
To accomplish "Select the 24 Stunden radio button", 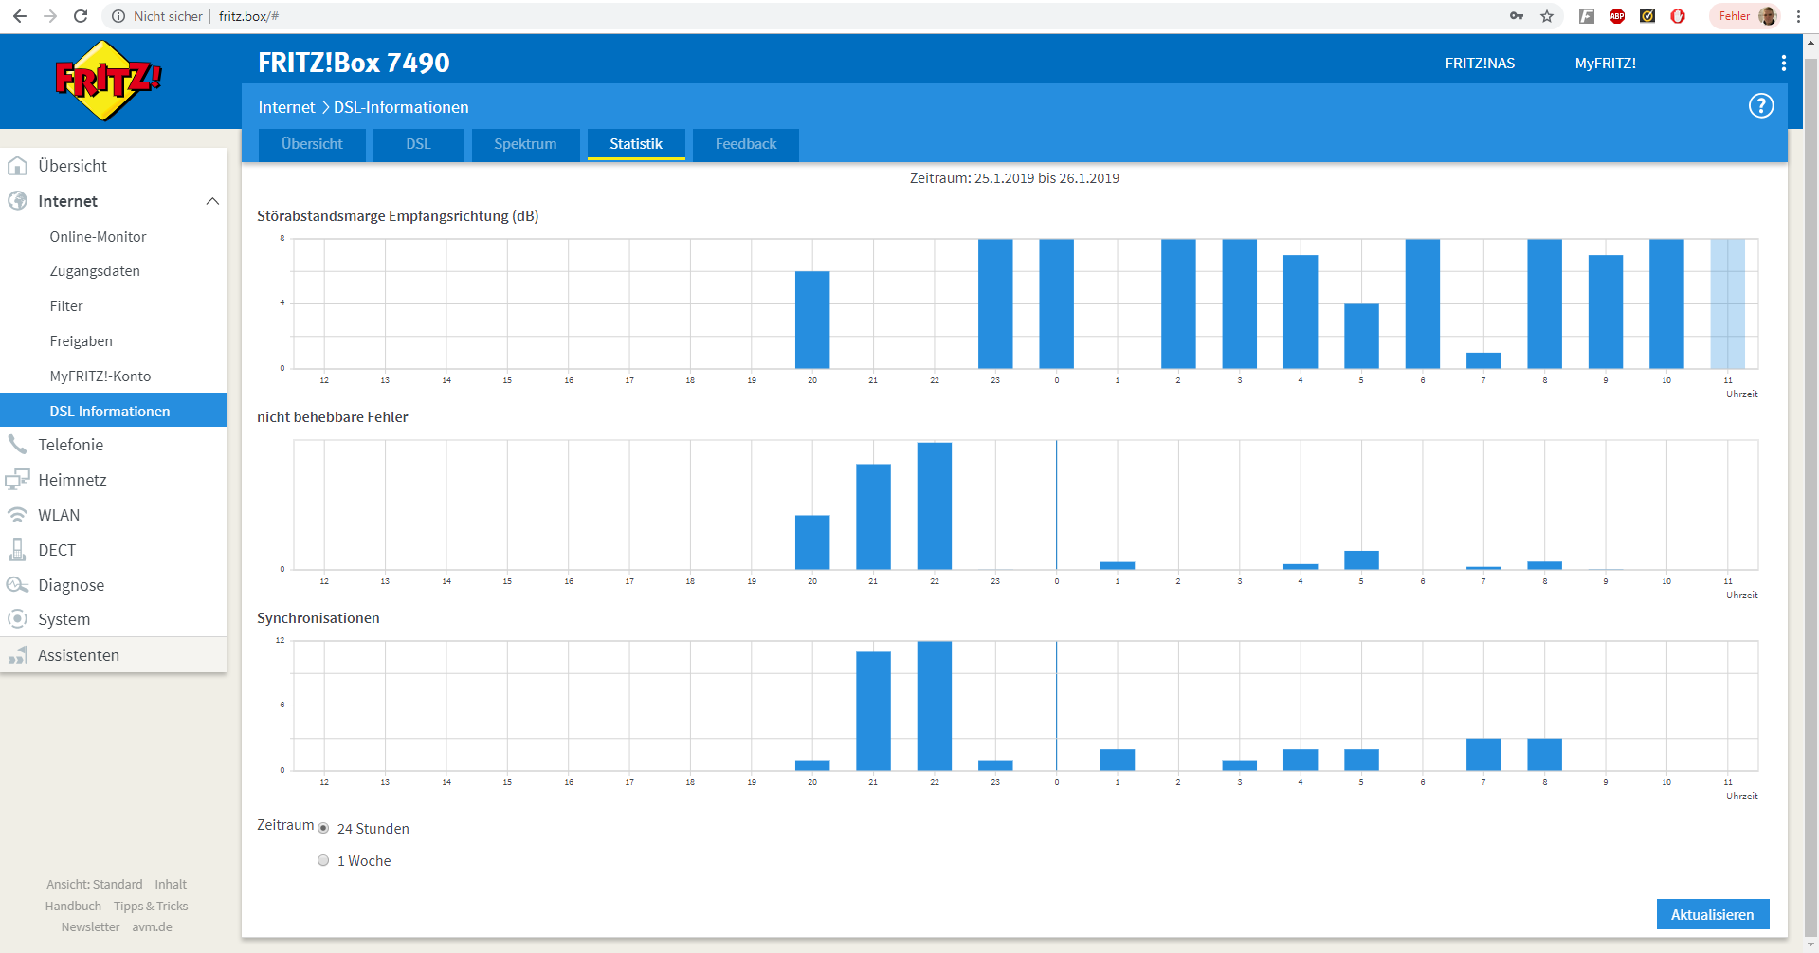I will [323, 829].
